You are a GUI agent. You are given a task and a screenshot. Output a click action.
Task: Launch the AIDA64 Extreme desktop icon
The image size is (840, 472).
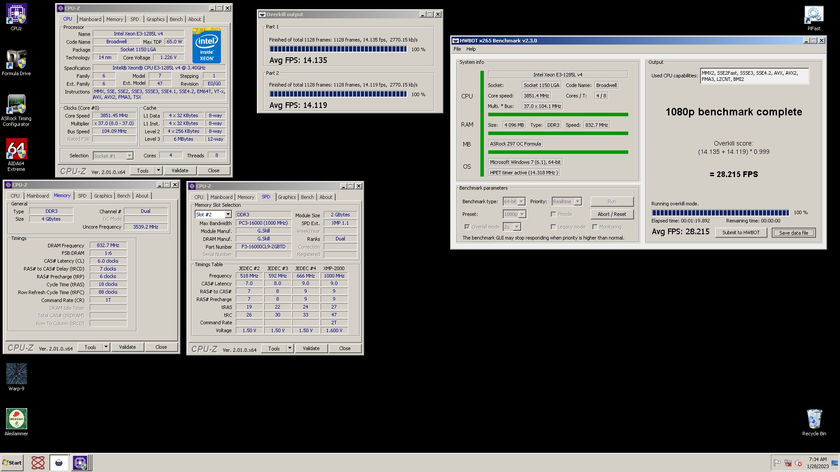point(16,155)
